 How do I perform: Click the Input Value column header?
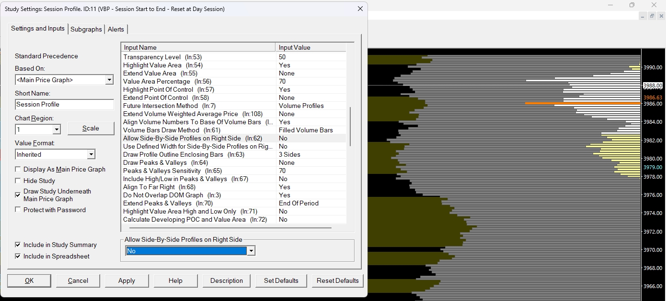[x=310, y=47]
